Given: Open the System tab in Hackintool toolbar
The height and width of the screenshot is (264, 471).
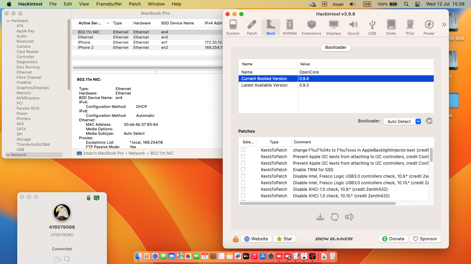Looking at the screenshot, I should click(x=233, y=27).
